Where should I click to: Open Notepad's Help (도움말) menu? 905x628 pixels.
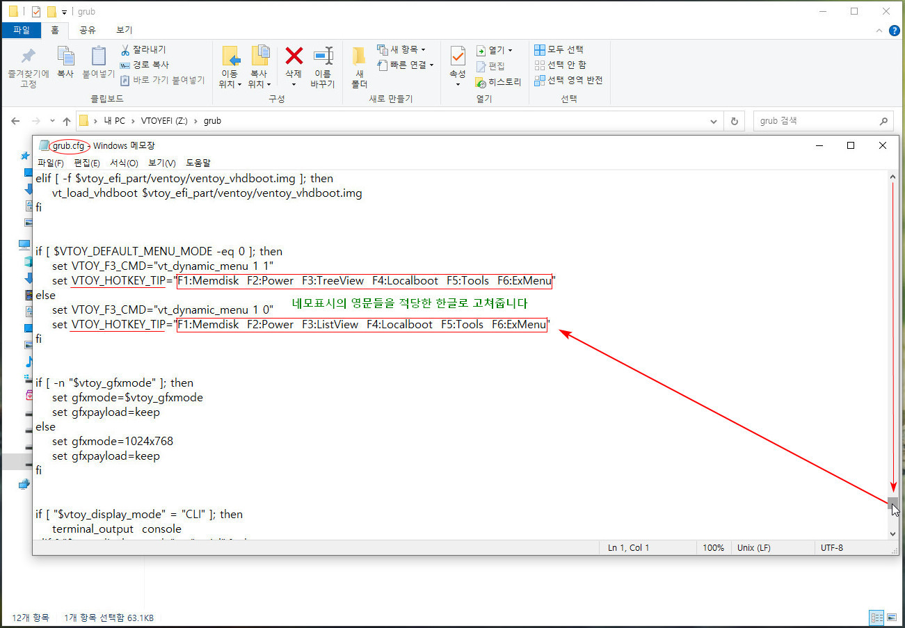[x=198, y=163]
